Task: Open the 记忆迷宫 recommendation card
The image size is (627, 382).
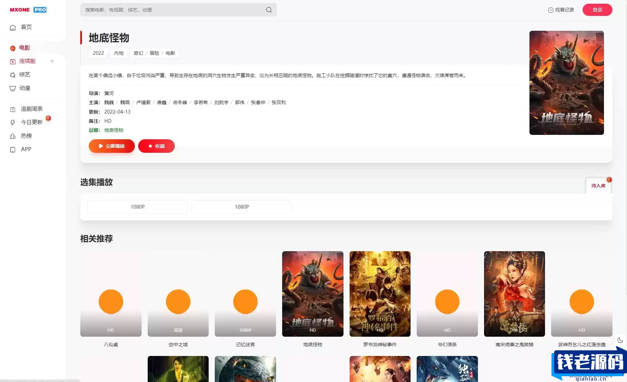Action: 245,294
